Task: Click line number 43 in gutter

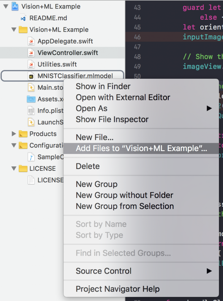Action: (x=137, y=7)
